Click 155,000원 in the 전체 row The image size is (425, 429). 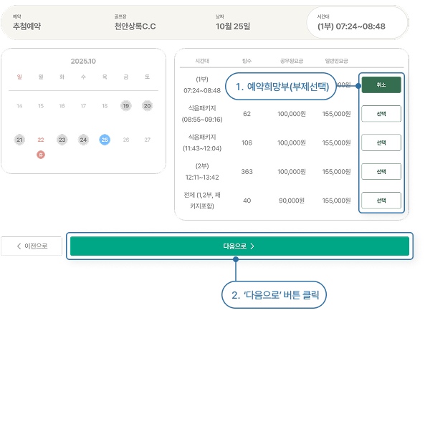[337, 201]
